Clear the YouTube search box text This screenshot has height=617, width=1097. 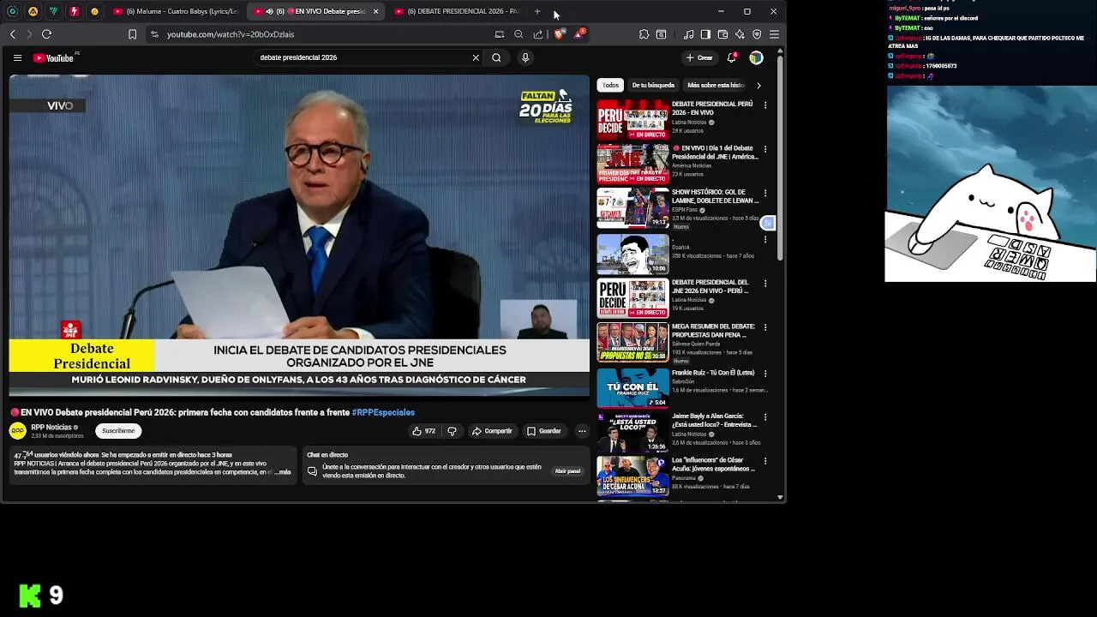(476, 57)
